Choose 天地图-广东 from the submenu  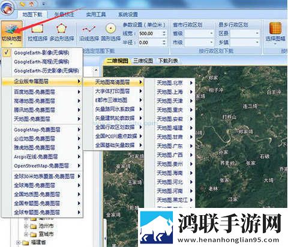click(170, 146)
